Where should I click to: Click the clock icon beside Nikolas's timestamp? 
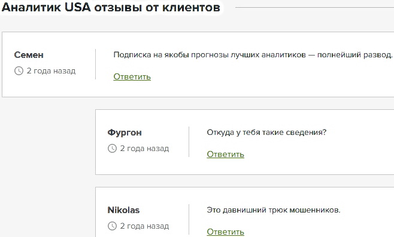112,226
